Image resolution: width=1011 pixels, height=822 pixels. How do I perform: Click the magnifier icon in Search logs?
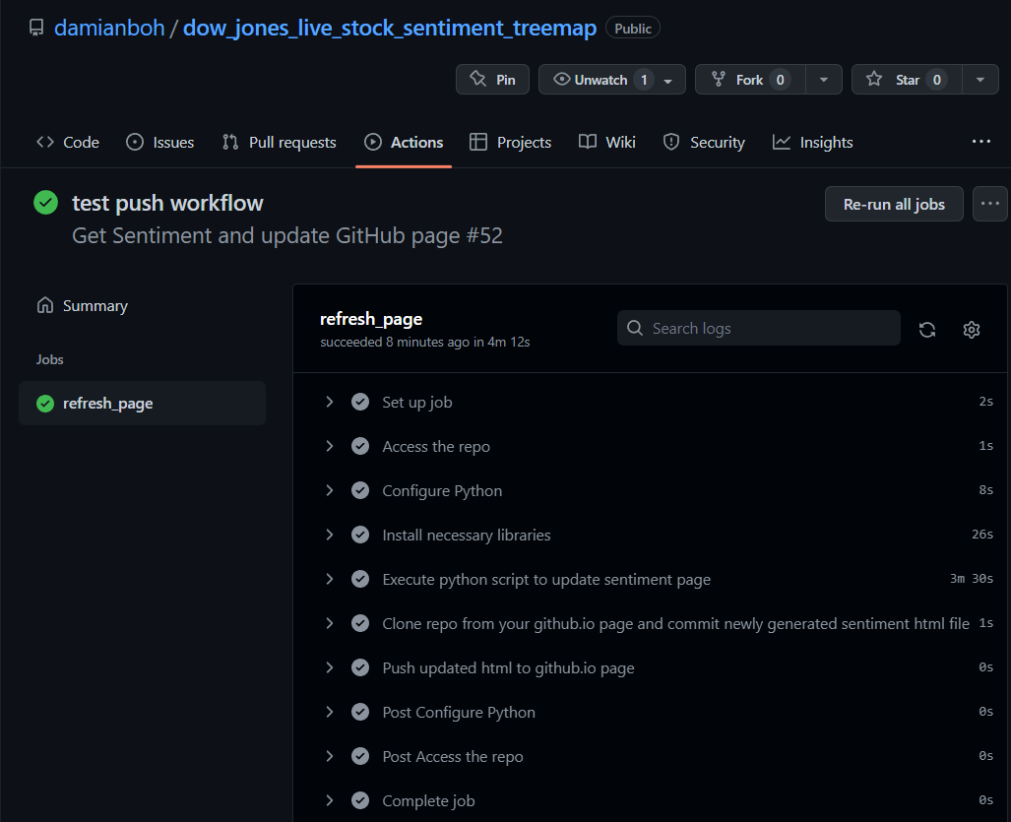click(634, 328)
